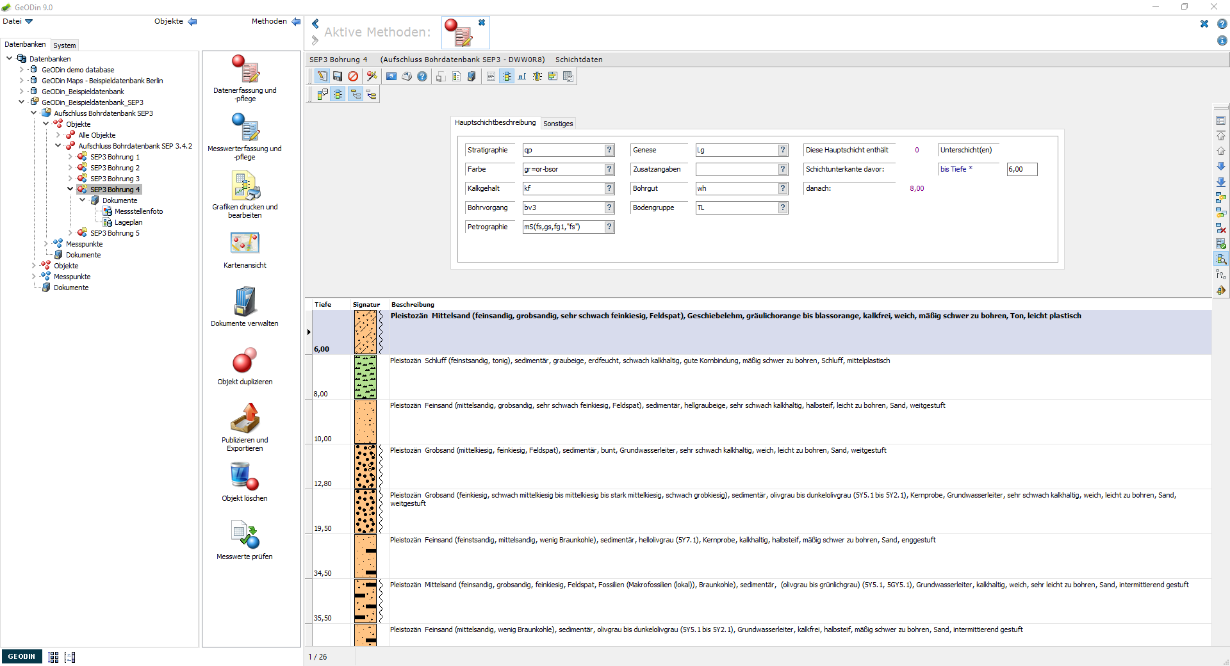Switch to the System tab
The height and width of the screenshot is (666, 1230).
point(65,45)
